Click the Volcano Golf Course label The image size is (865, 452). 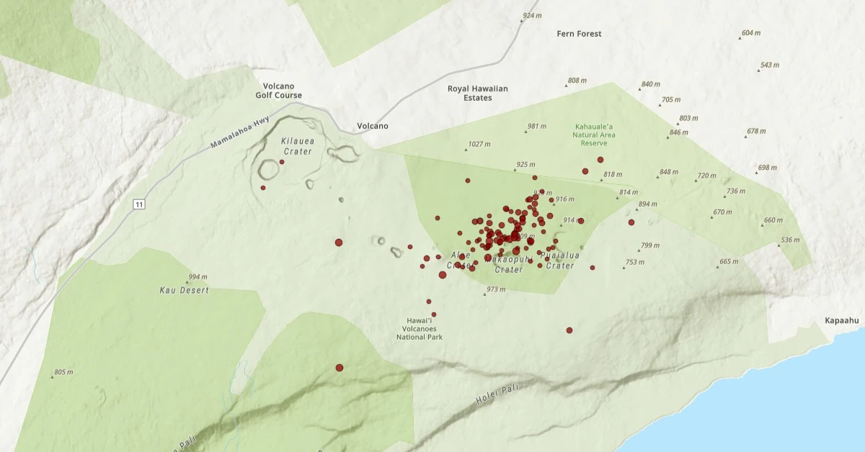click(x=279, y=91)
